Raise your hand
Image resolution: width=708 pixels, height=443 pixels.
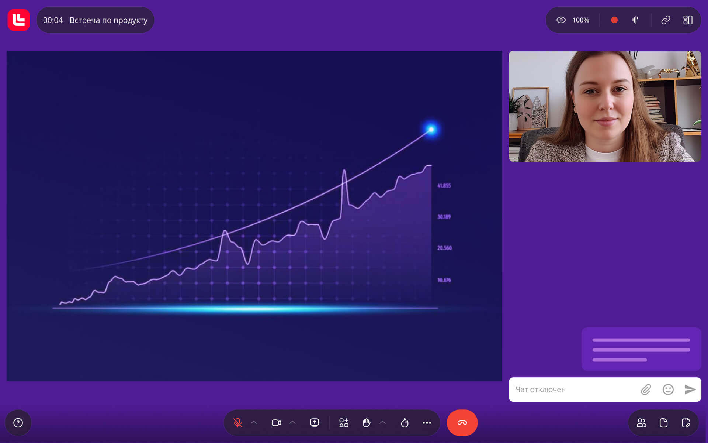coord(366,423)
